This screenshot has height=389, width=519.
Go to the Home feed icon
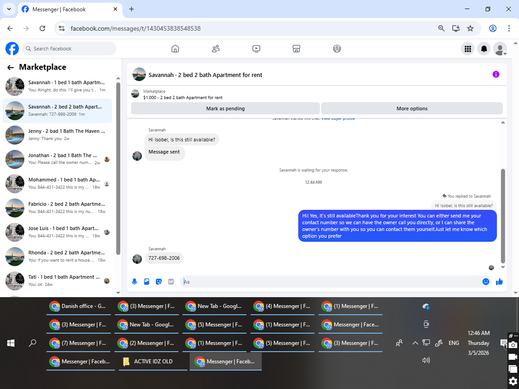pos(175,49)
